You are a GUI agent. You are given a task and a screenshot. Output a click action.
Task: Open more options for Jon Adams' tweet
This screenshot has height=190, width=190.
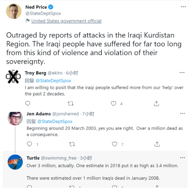[182, 114]
